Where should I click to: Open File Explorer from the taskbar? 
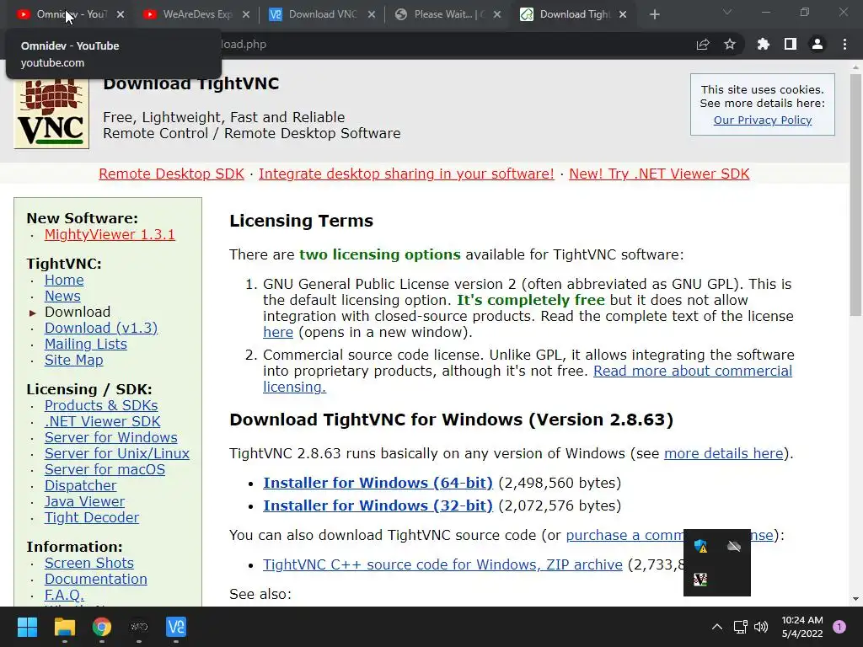point(64,627)
